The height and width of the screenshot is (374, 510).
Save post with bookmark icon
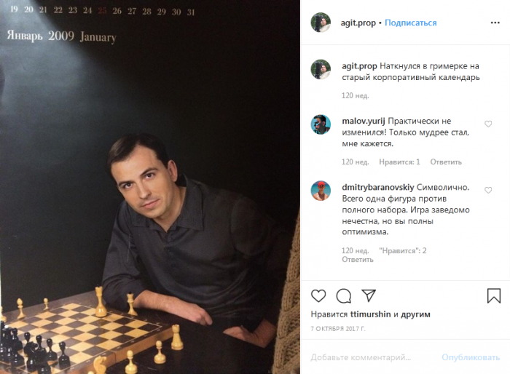point(493,295)
